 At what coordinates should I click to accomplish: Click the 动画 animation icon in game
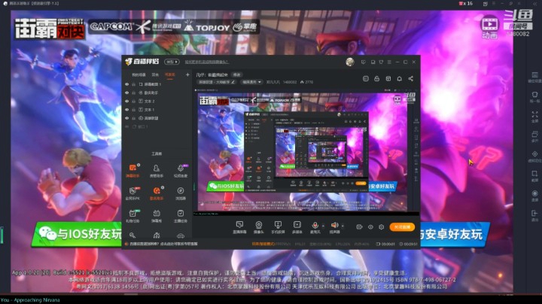tap(490, 27)
